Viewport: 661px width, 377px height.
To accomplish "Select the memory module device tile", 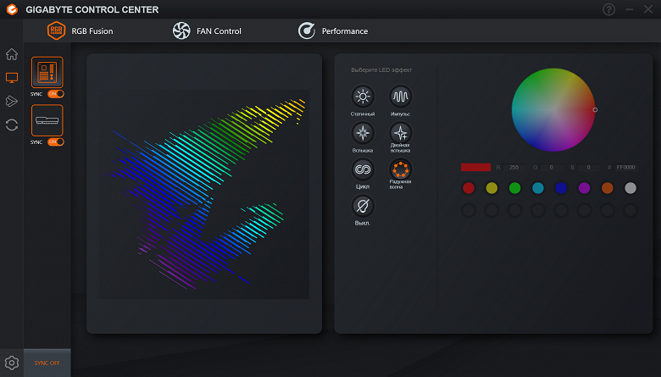I will coord(47,120).
